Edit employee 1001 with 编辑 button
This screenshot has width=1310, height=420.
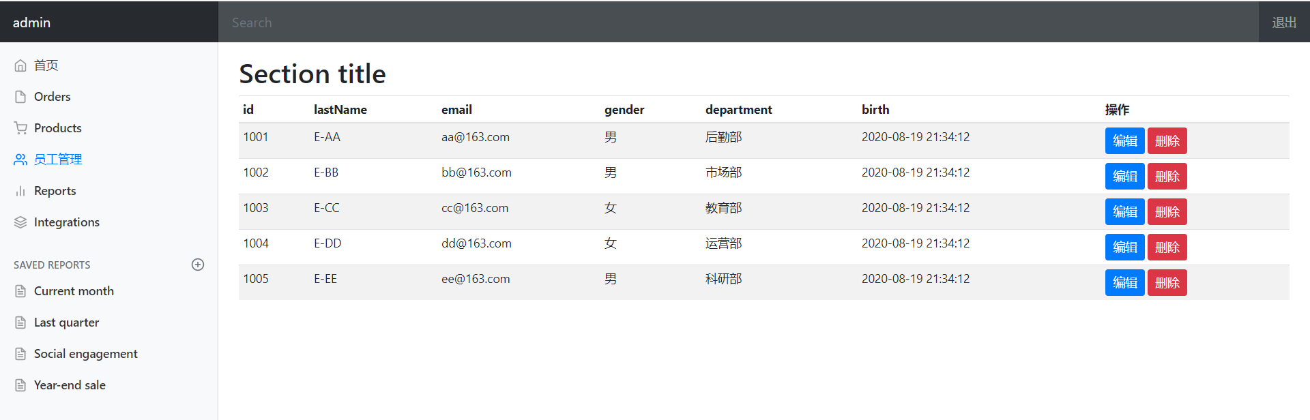point(1124,141)
